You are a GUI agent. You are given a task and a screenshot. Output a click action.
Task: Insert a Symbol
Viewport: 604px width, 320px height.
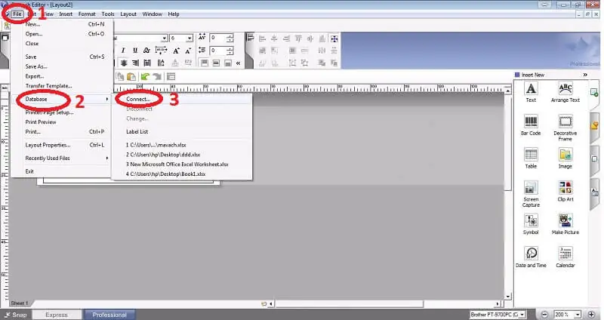[531, 224]
